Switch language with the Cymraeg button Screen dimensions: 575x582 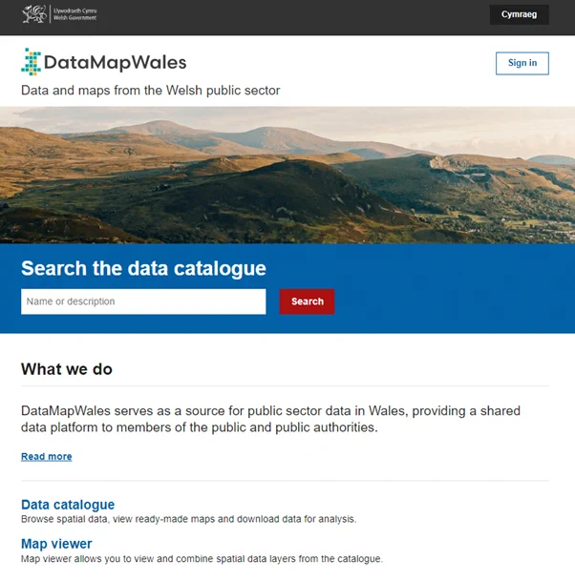pyautogui.click(x=519, y=14)
